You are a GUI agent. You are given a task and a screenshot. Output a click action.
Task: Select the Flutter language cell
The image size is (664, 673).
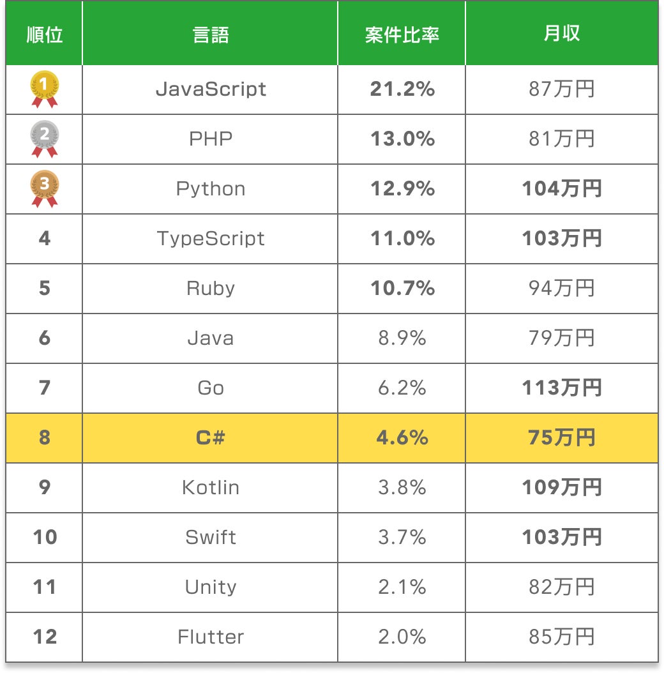coord(211,637)
